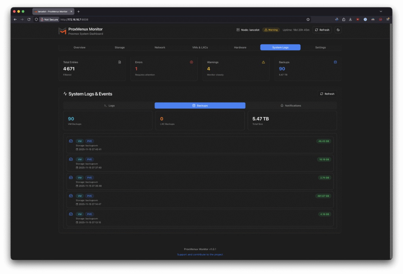Switch to the Hardware tab
The width and height of the screenshot is (403, 274).
[x=240, y=47]
